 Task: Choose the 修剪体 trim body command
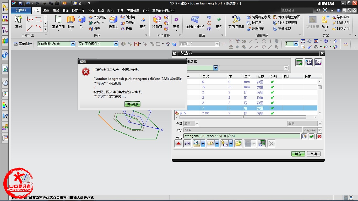pos(128,23)
